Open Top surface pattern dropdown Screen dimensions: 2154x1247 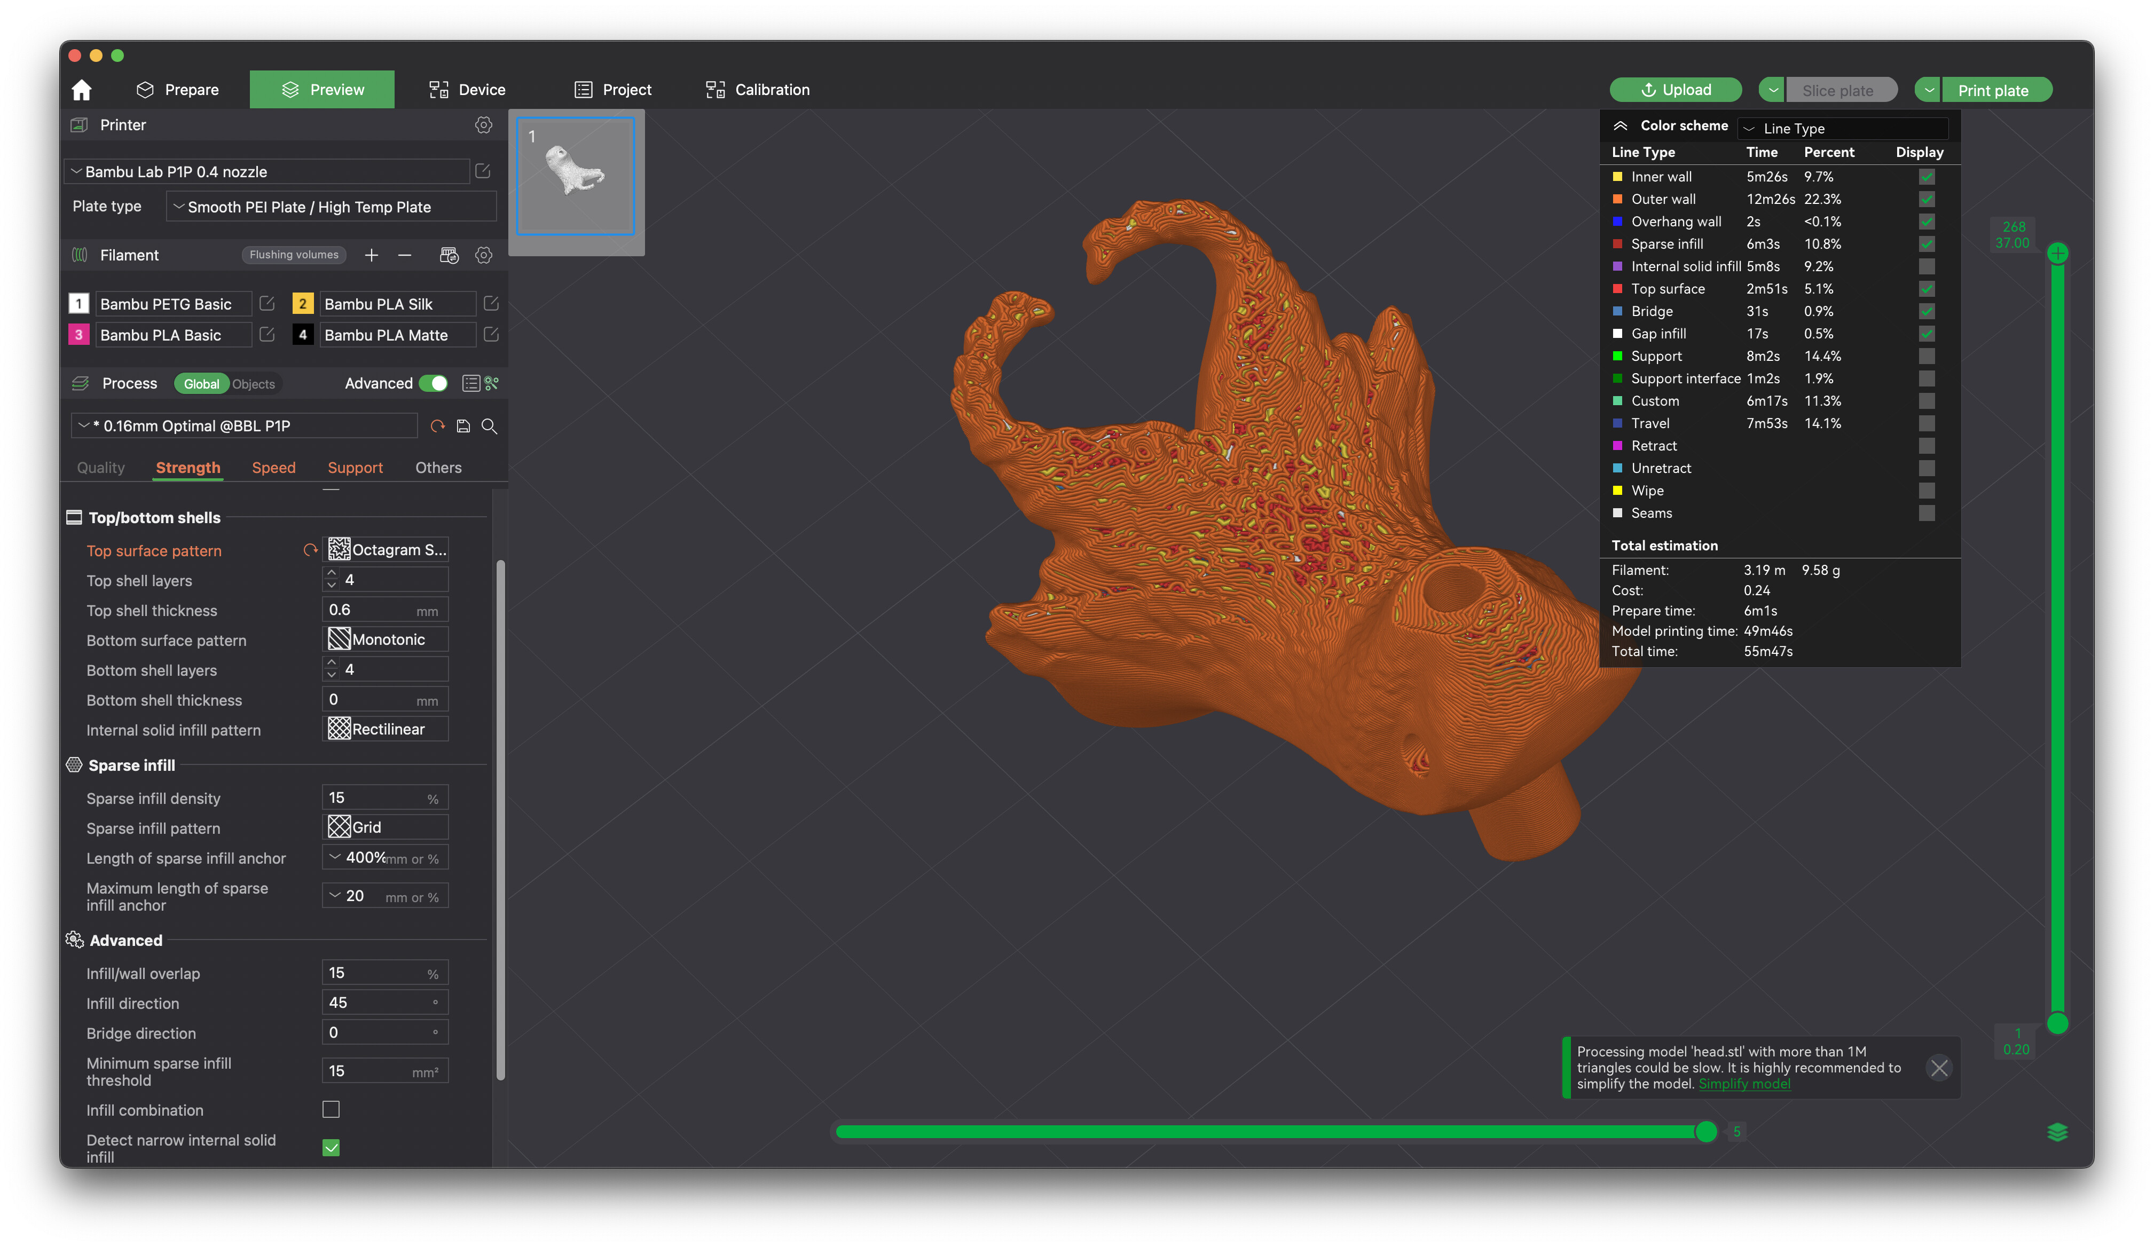pos(386,550)
